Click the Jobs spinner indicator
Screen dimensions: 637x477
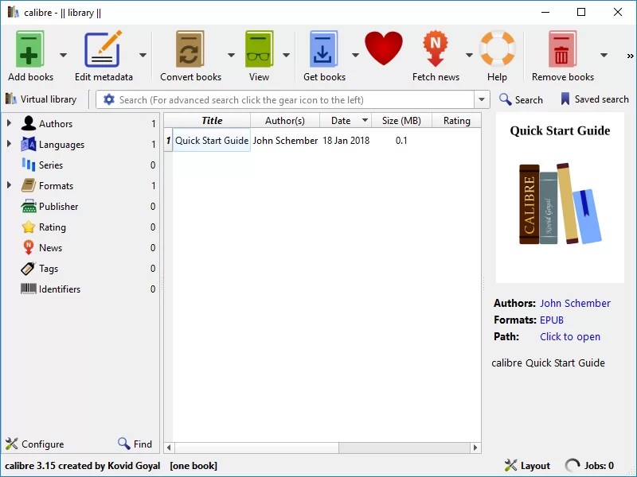pyautogui.click(x=573, y=466)
